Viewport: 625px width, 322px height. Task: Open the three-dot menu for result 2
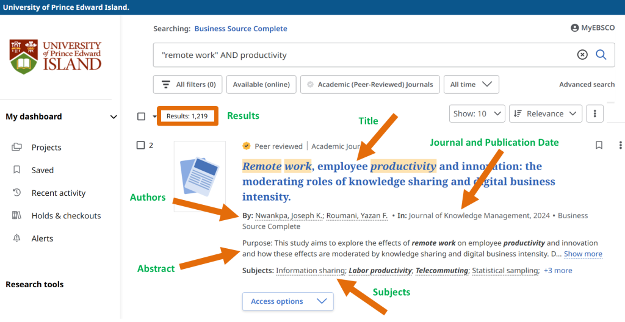(x=620, y=146)
